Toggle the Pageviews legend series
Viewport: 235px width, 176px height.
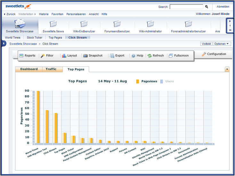[x=147, y=81]
